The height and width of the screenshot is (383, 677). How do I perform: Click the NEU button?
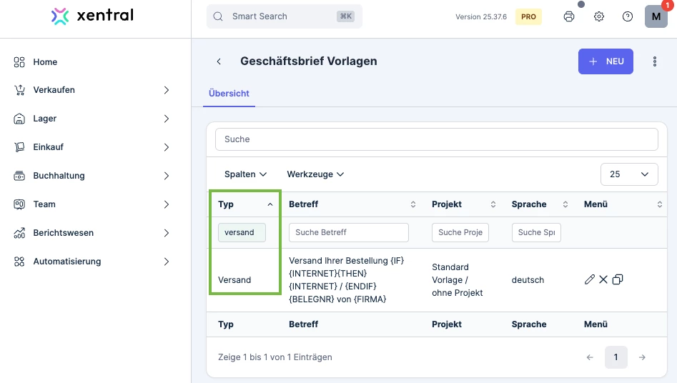click(x=606, y=61)
